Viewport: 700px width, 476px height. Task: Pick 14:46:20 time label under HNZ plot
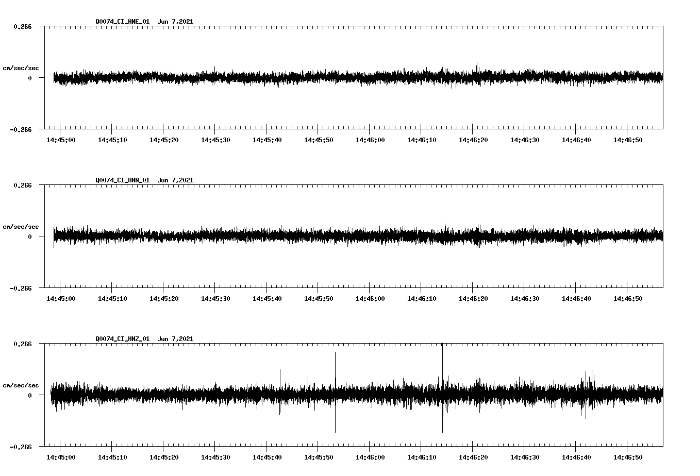pos(473,457)
